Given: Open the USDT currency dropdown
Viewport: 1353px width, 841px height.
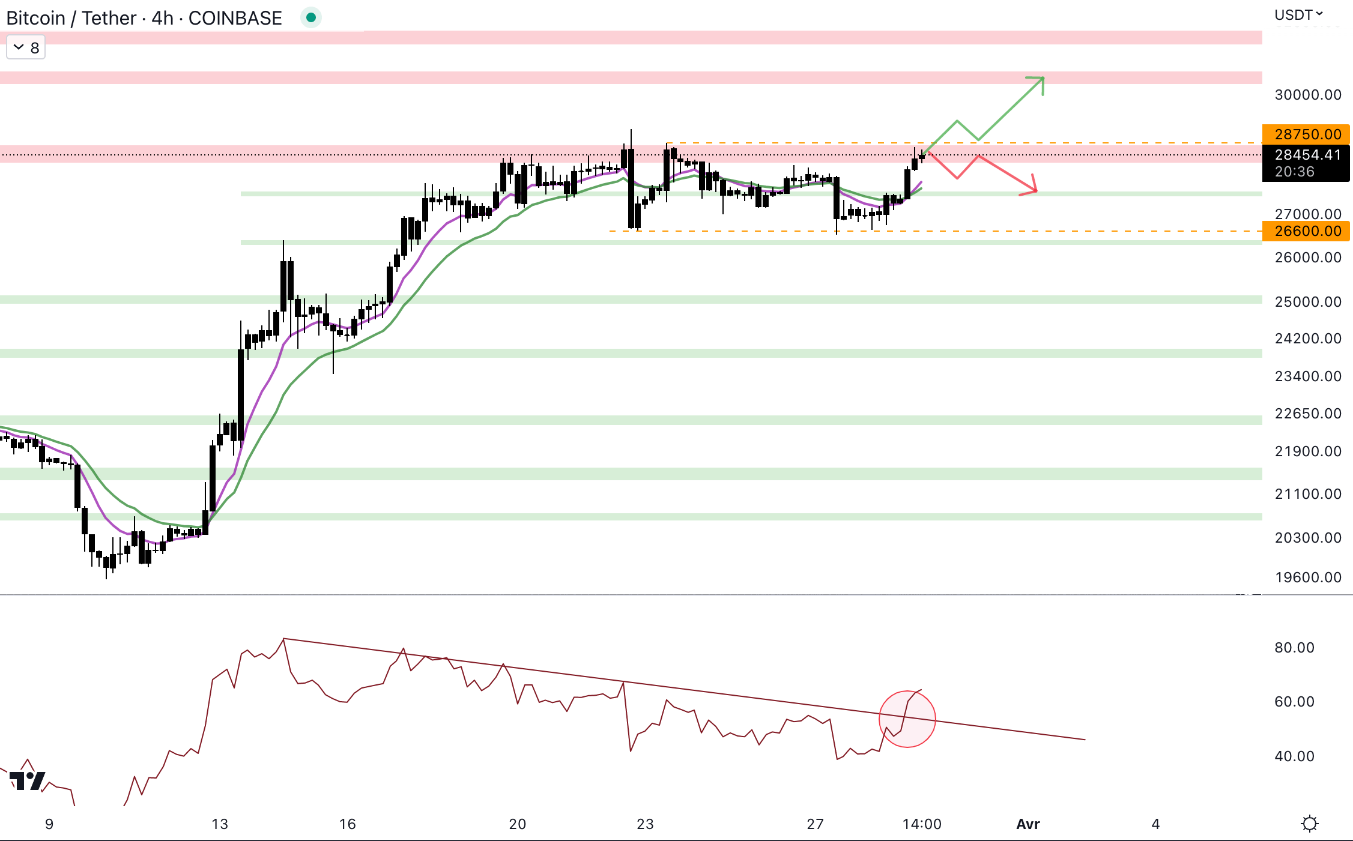Looking at the screenshot, I should (x=1298, y=14).
